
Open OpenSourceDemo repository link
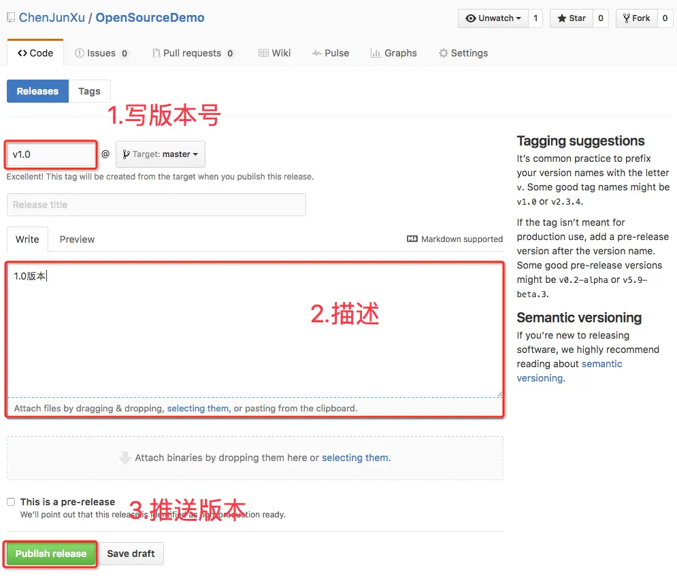[x=150, y=17]
